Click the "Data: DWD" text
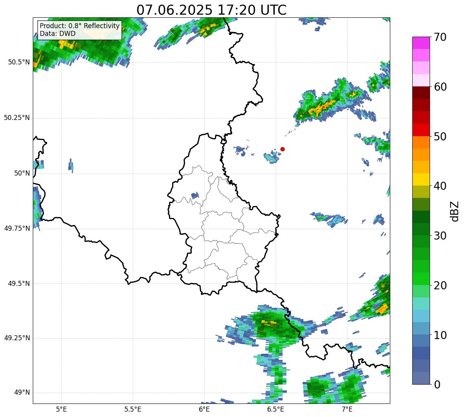464x417 pixels. pos(58,34)
